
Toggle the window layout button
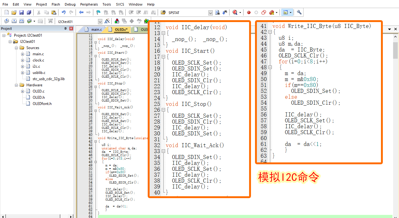[x=285, y=12]
